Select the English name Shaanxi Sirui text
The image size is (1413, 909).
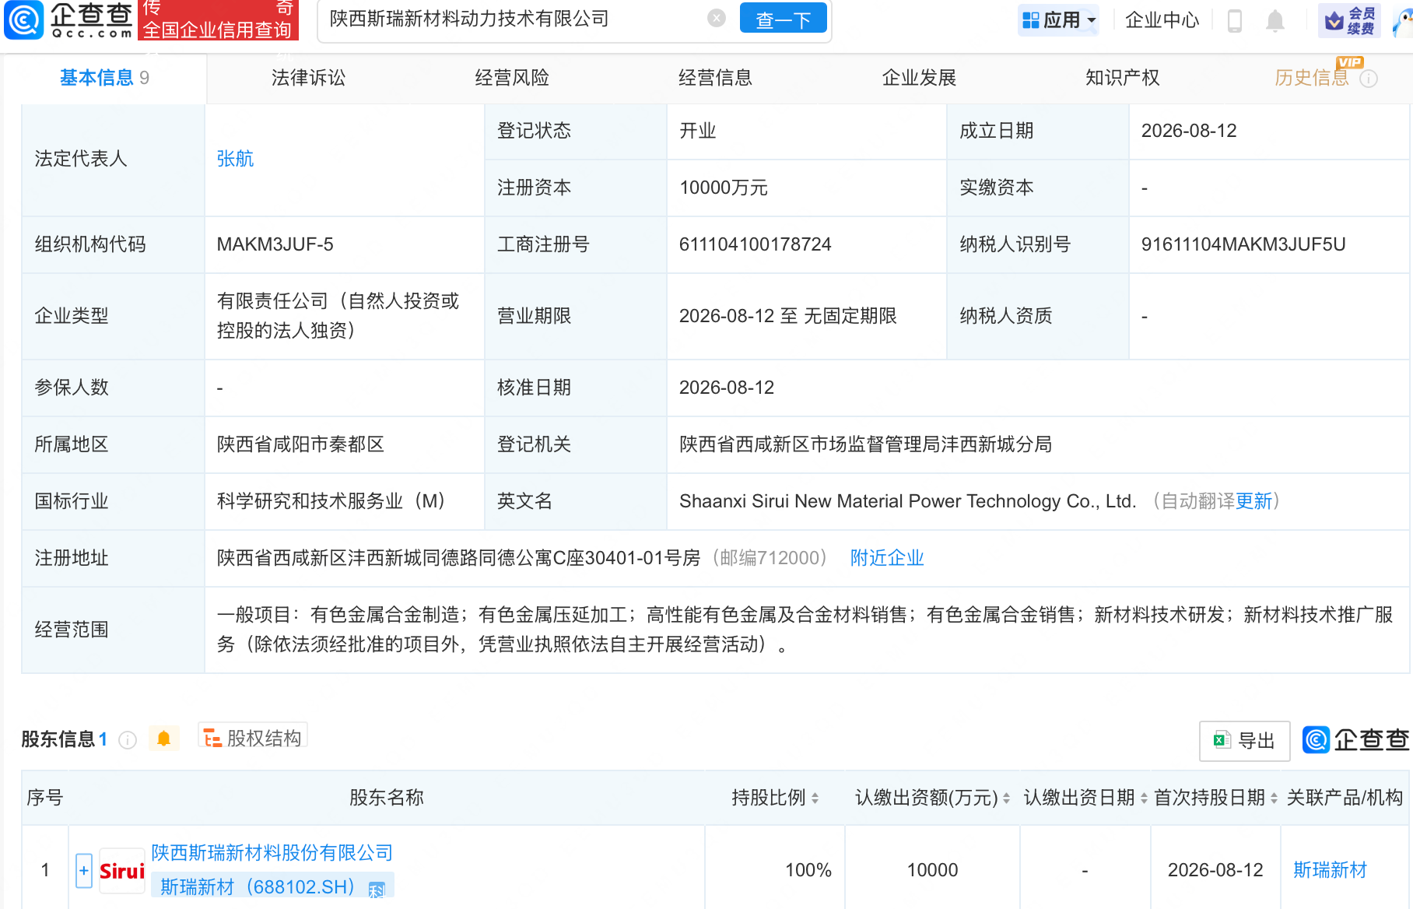coord(907,501)
